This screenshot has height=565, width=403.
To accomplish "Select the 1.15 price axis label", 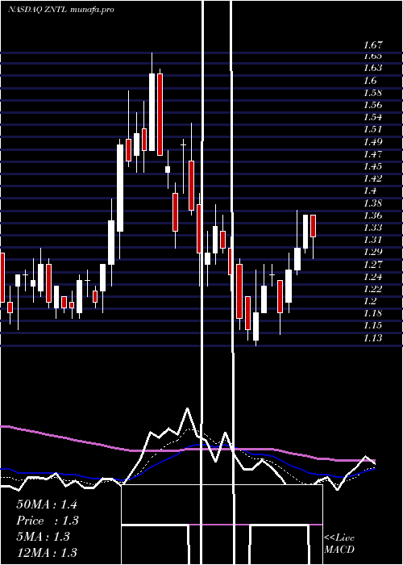I will pyautogui.click(x=372, y=326).
